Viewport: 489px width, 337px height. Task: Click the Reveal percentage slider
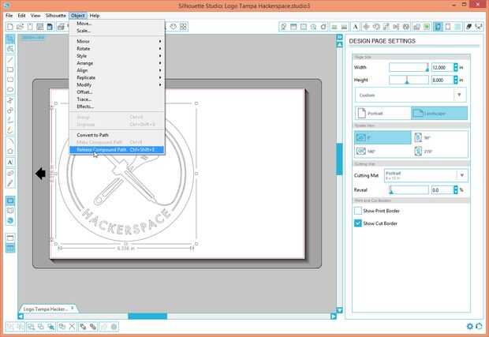pyautogui.click(x=409, y=189)
